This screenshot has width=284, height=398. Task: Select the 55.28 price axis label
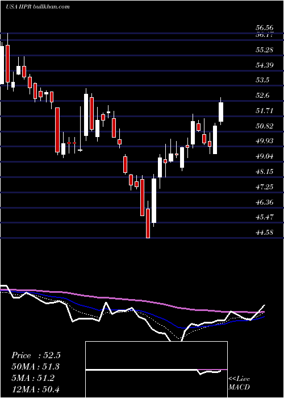[265, 50]
